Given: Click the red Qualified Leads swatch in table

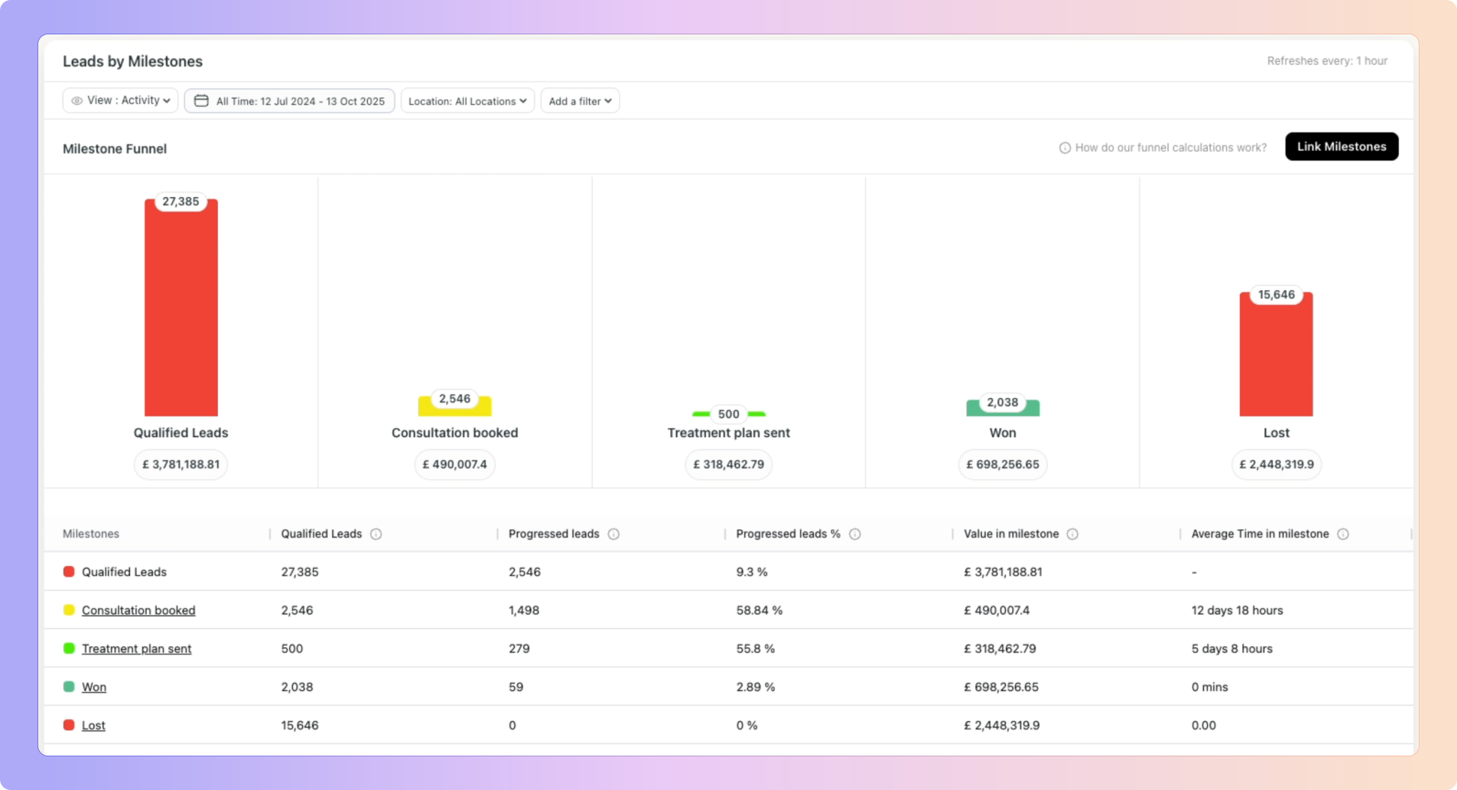Looking at the screenshot, I should click(x=69, y=571).
